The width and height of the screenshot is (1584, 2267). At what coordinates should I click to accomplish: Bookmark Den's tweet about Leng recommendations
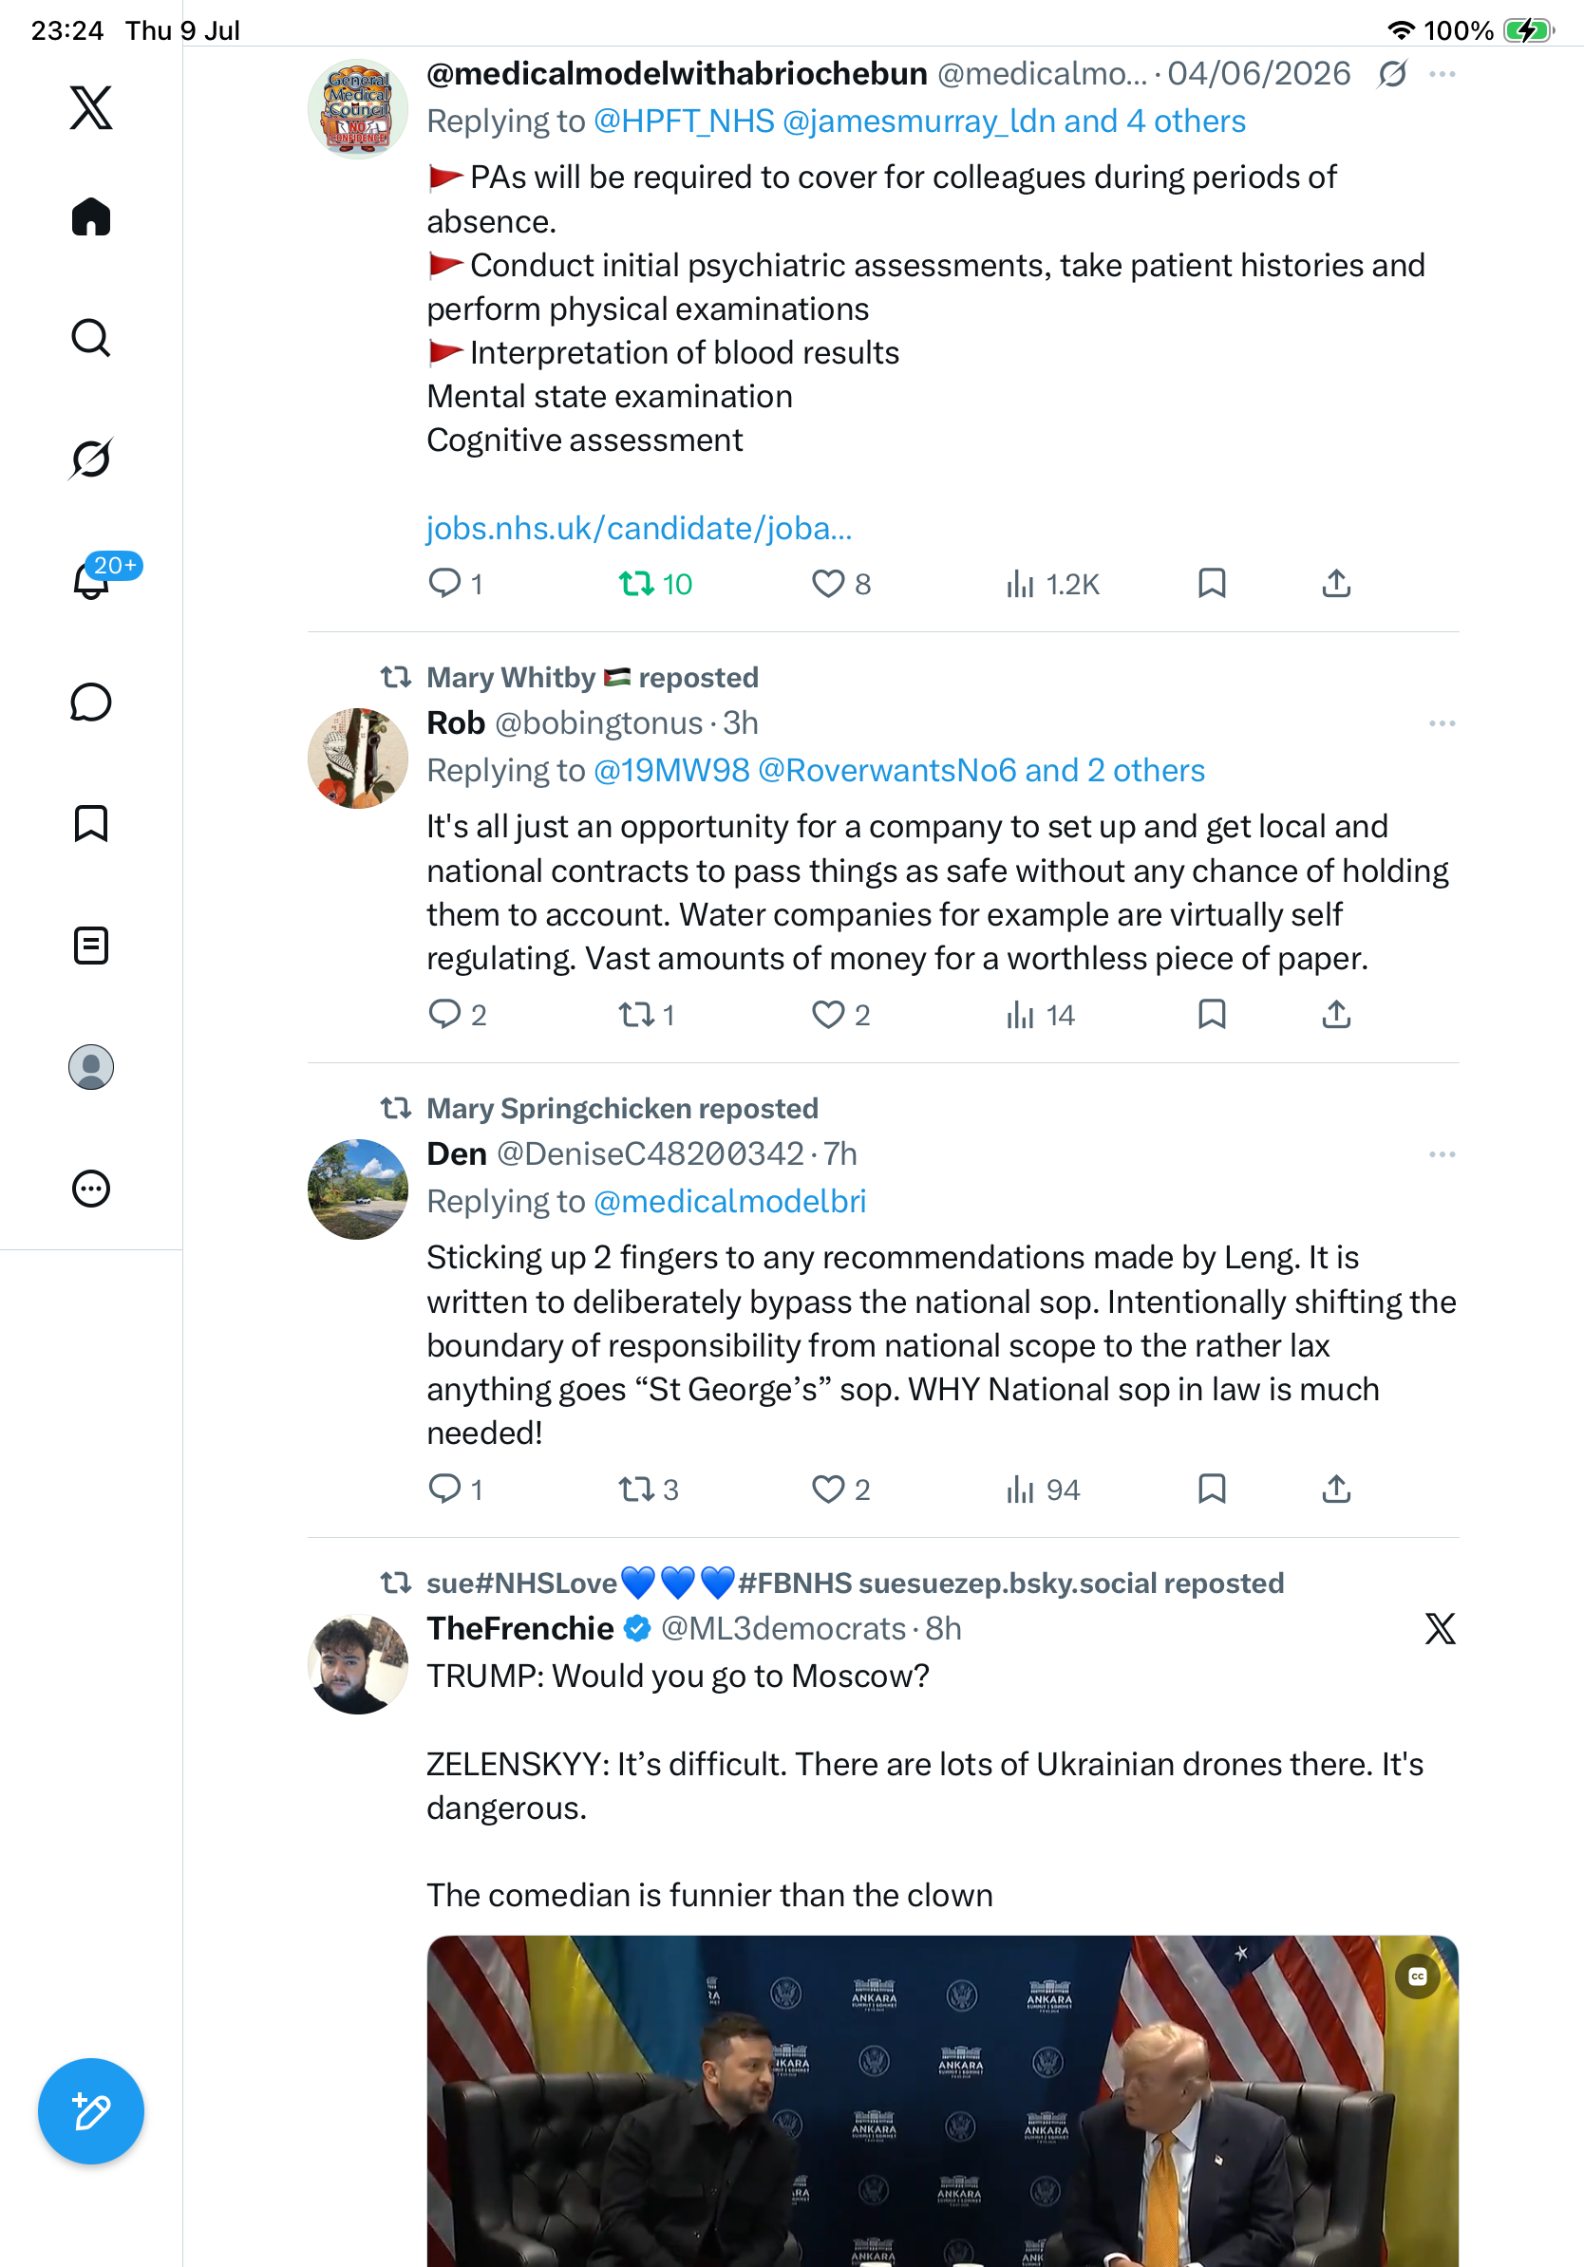[x=1212, y=1489]
